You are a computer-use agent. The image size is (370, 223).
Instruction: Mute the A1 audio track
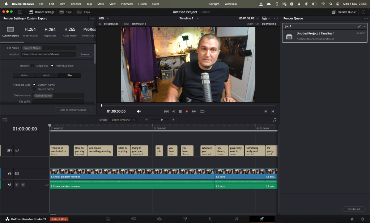pyautogui.click(x=23, y=185)
